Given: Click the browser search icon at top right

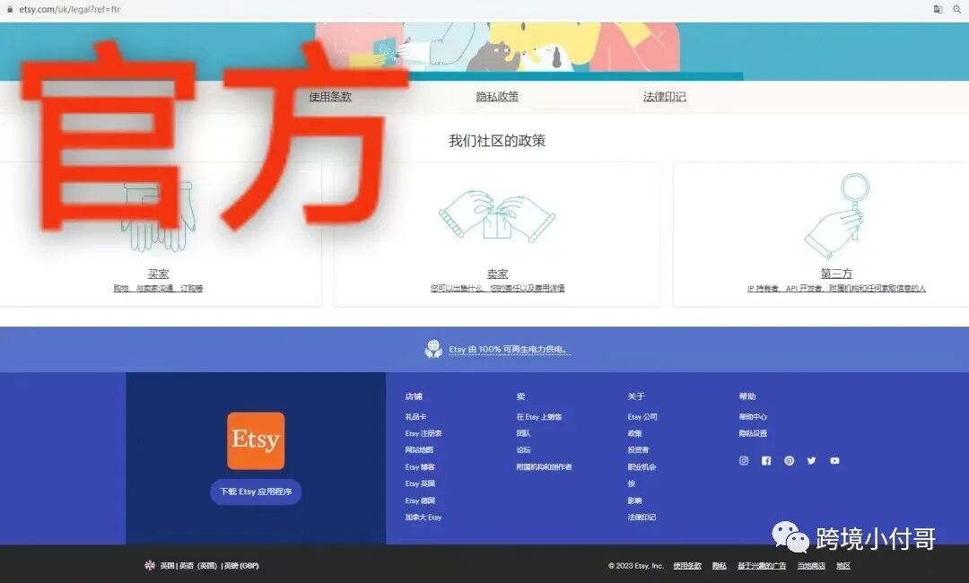Looking at the screenshot, I should (x=956, y=10).
